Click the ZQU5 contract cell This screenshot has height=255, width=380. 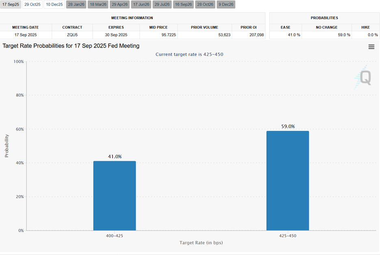[x=72, y=35]
